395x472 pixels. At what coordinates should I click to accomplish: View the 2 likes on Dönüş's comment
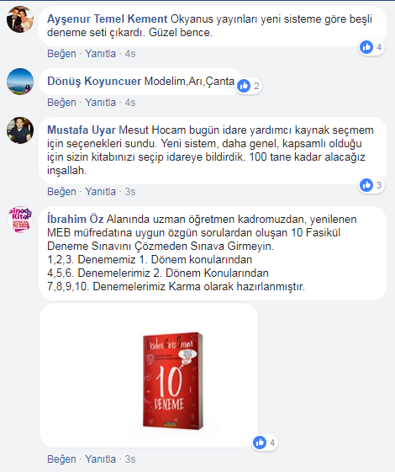[x=250, y=86]
